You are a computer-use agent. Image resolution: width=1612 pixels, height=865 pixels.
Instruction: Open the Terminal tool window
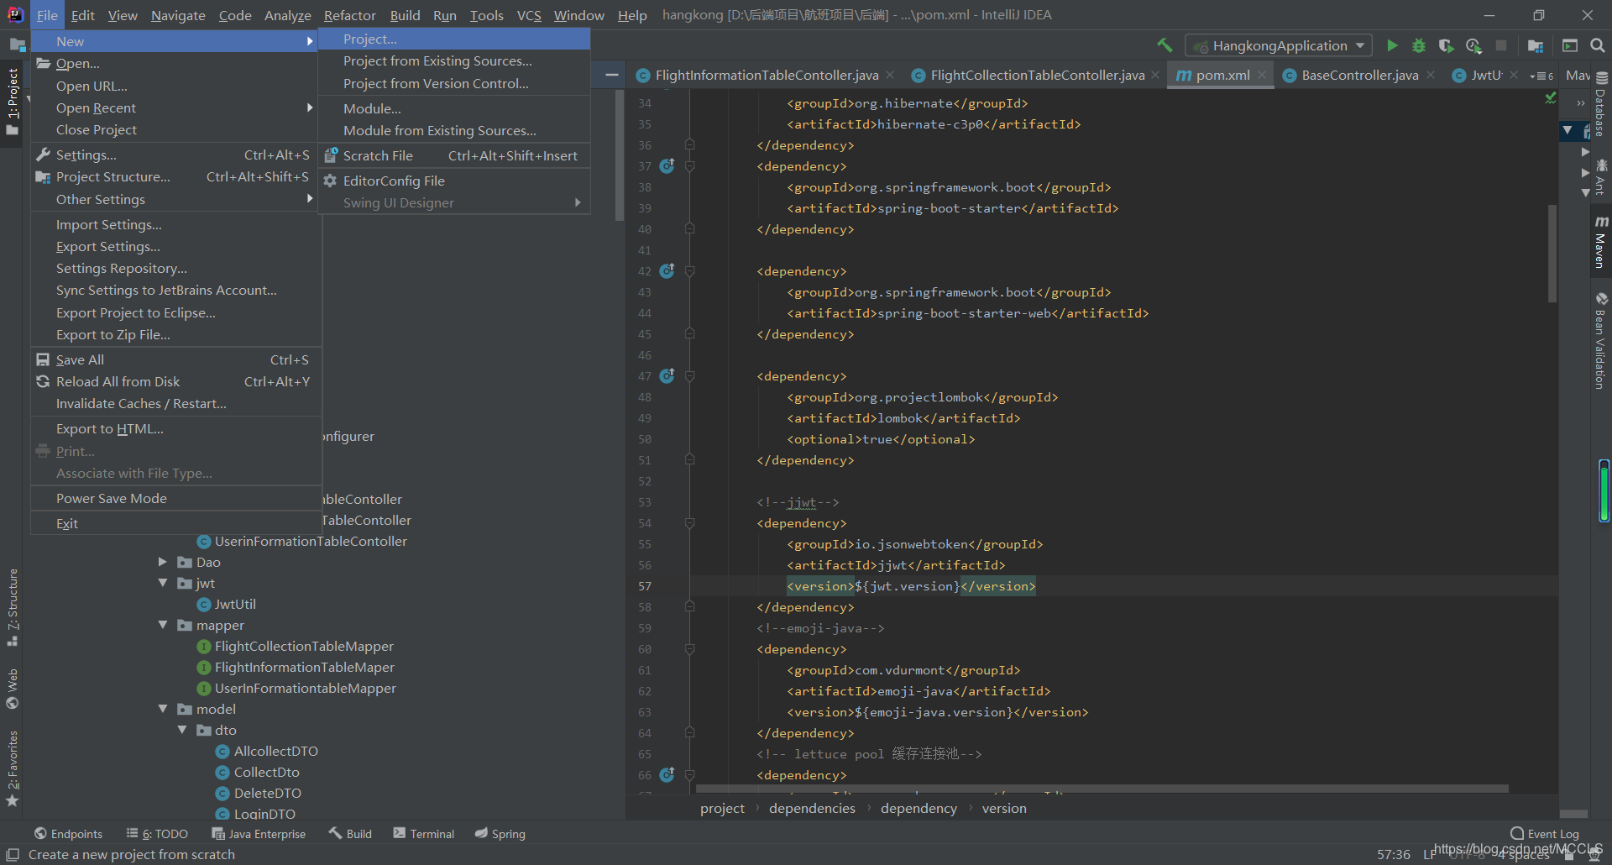point(424,834)
